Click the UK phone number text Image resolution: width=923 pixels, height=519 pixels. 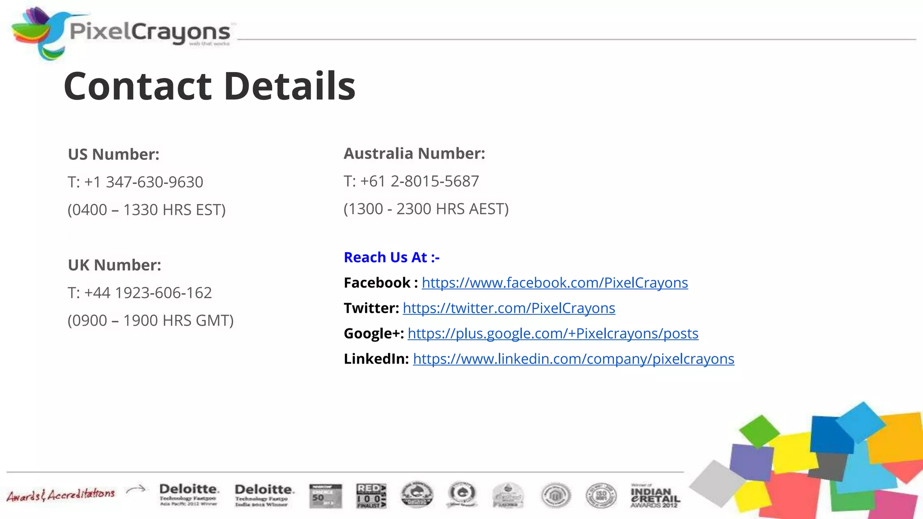[140, 293]
